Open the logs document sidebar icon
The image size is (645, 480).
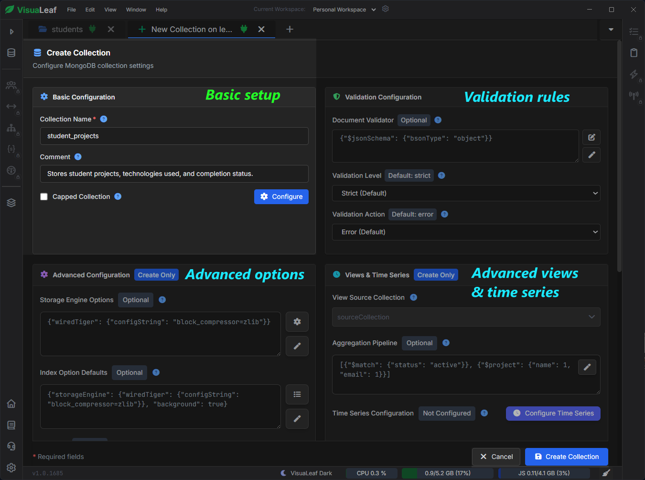pos(11,425)
